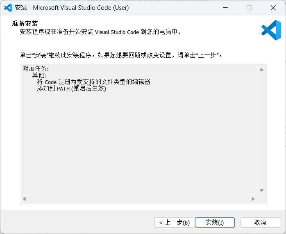
Task: Select the 将 Code 注册为受支持的文件类型的编辑器 line
Action: pos(93,82)
